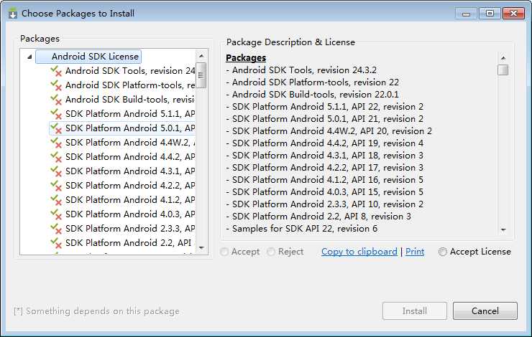532x337 pixels.
Task: Click status icon for SDK Platform Android 4.1.2
Action: [x=56, y=200]
